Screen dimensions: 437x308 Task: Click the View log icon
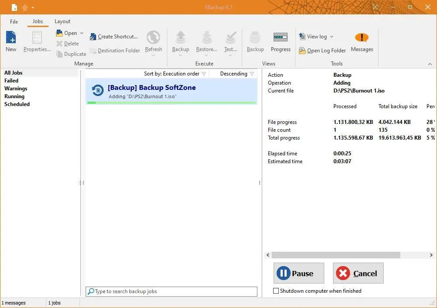[302, 37]
